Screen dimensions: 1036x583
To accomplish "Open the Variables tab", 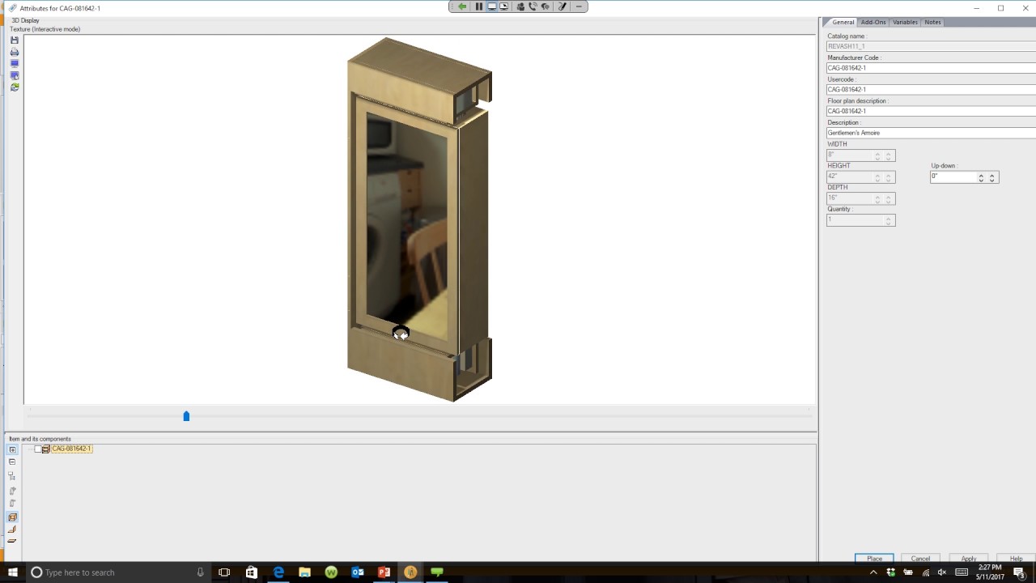I will (905, 22).
